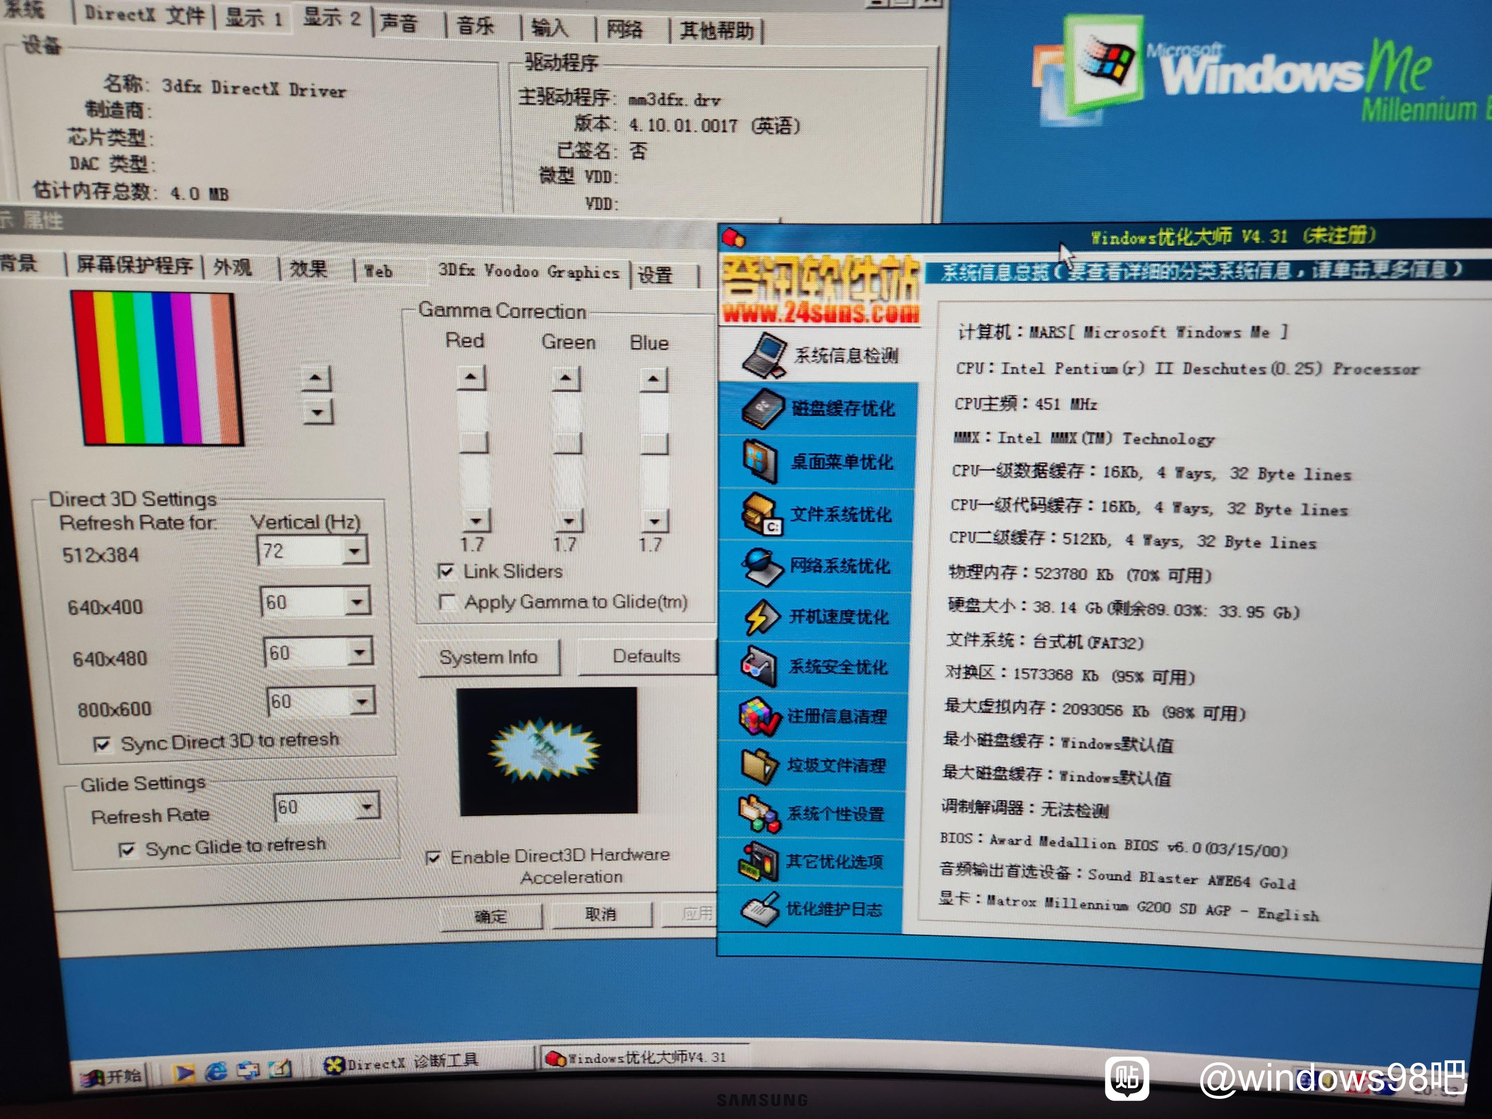The height and width of the screenshot is (1119, 1492).
Task: Click up arrow beside color bars preview
Action: point(316,378)
